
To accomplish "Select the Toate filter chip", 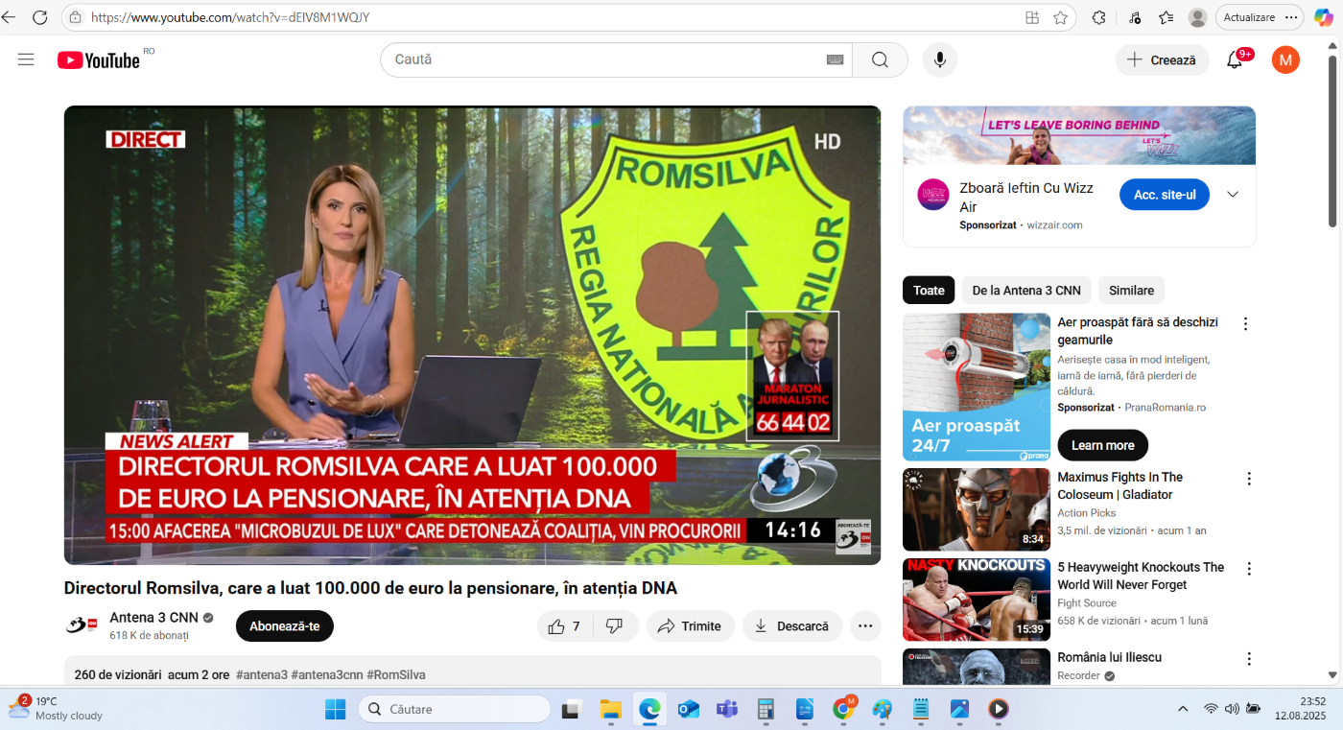I will click(x=928, y=290).
